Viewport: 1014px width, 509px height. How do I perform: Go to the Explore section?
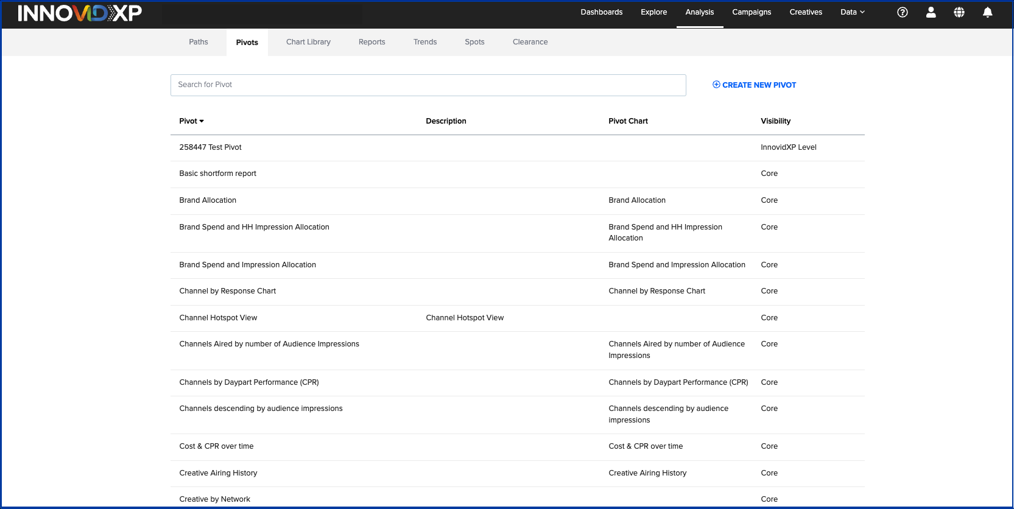tap(654, 12)
